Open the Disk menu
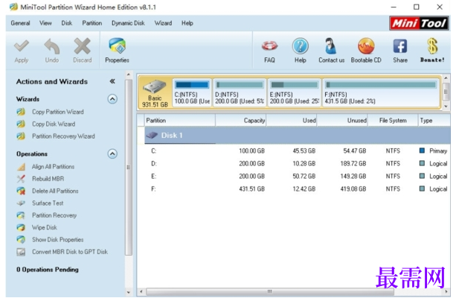 pyautogui.click(x=67, y=23)
